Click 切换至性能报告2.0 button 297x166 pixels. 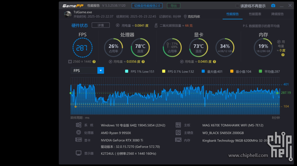click(147, 6)
